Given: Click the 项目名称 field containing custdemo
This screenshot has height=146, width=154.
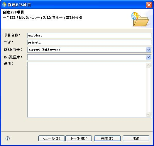Looking at the screenshot, I should click(89, 35).
